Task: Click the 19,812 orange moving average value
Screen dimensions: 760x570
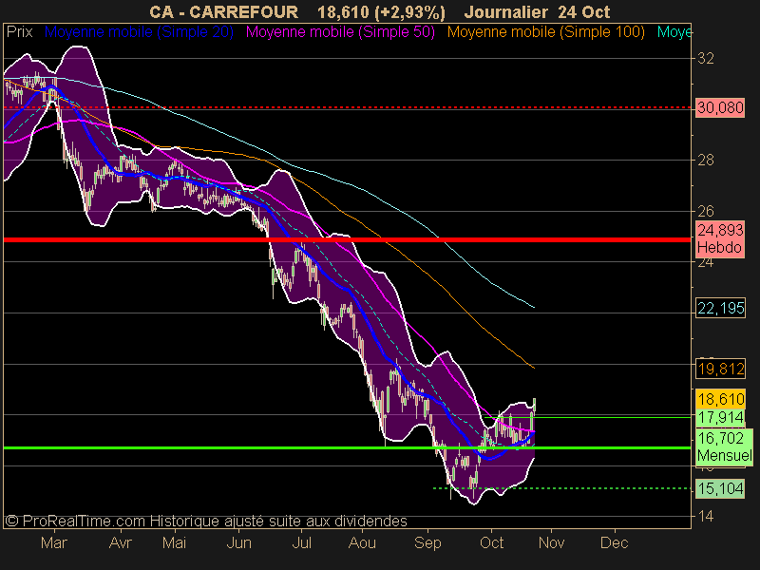Action: (720, 369)
